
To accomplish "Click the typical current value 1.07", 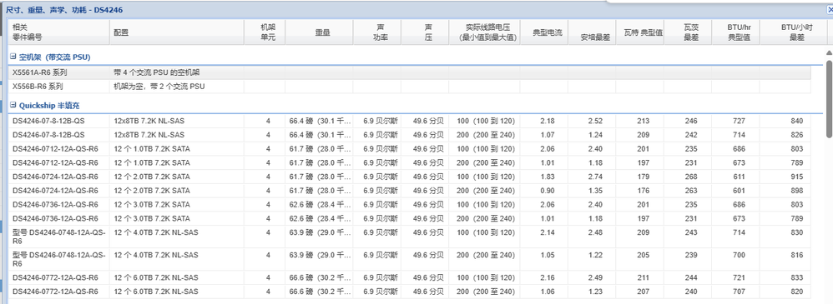I will click(548, 135).
